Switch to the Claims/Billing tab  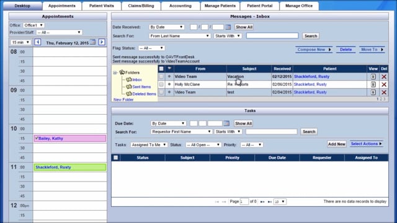(x=141, y=6)
